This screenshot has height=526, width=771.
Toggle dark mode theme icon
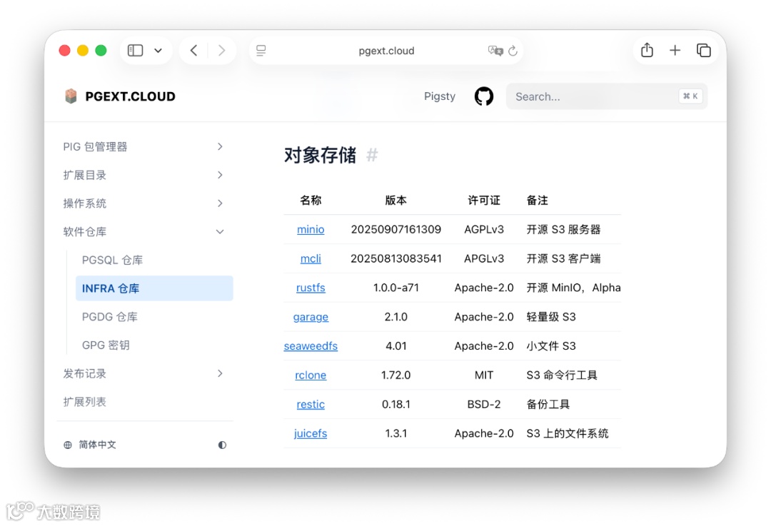tap(222, 445)
